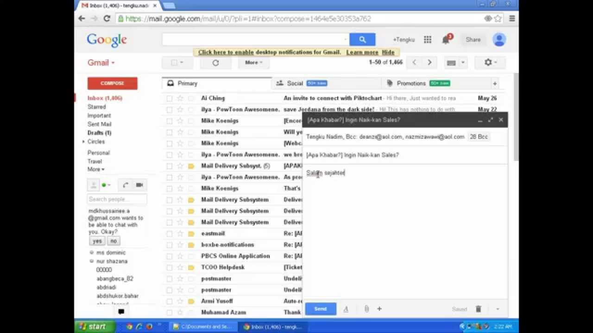The height and width of the screenshot is (333, 593).
Task: Send the email with the Send button
Action: coord(321,309)
